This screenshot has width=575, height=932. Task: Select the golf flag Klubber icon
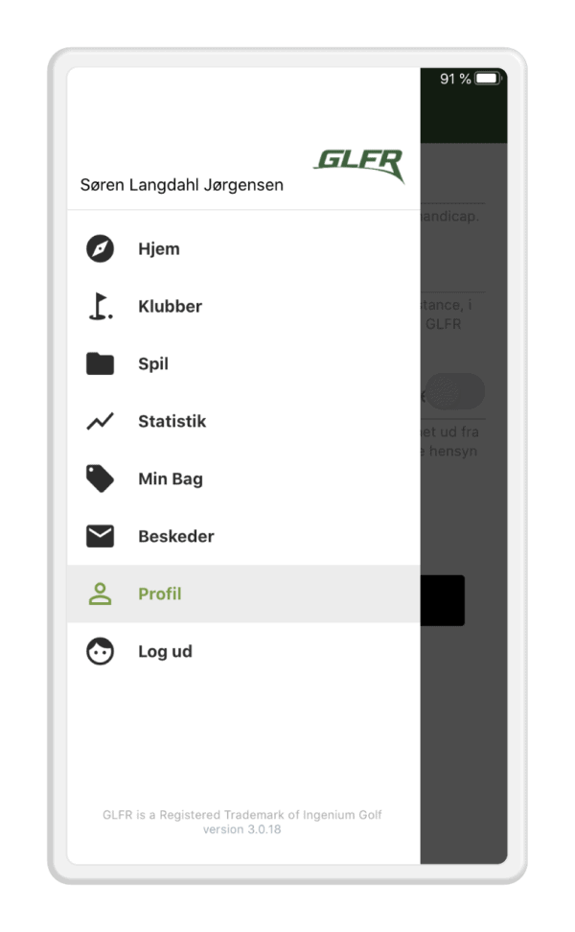[101, 306]
